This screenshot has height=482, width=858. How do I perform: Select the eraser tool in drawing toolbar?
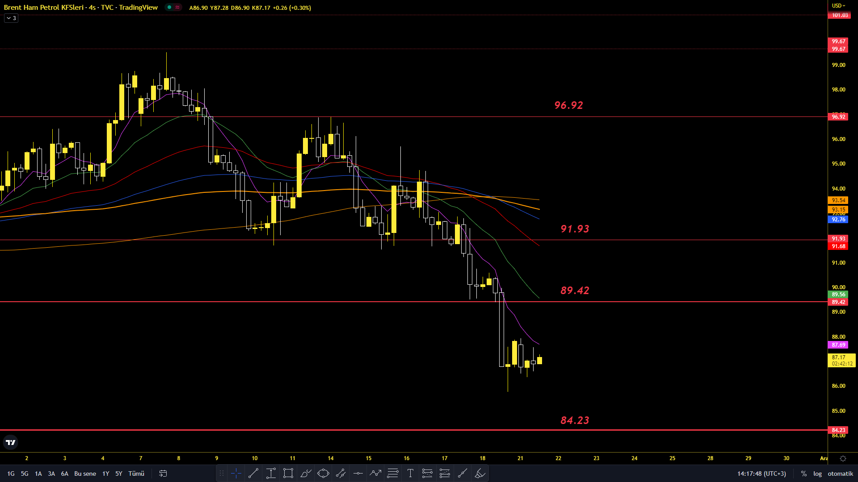click(x=480, y=474)
